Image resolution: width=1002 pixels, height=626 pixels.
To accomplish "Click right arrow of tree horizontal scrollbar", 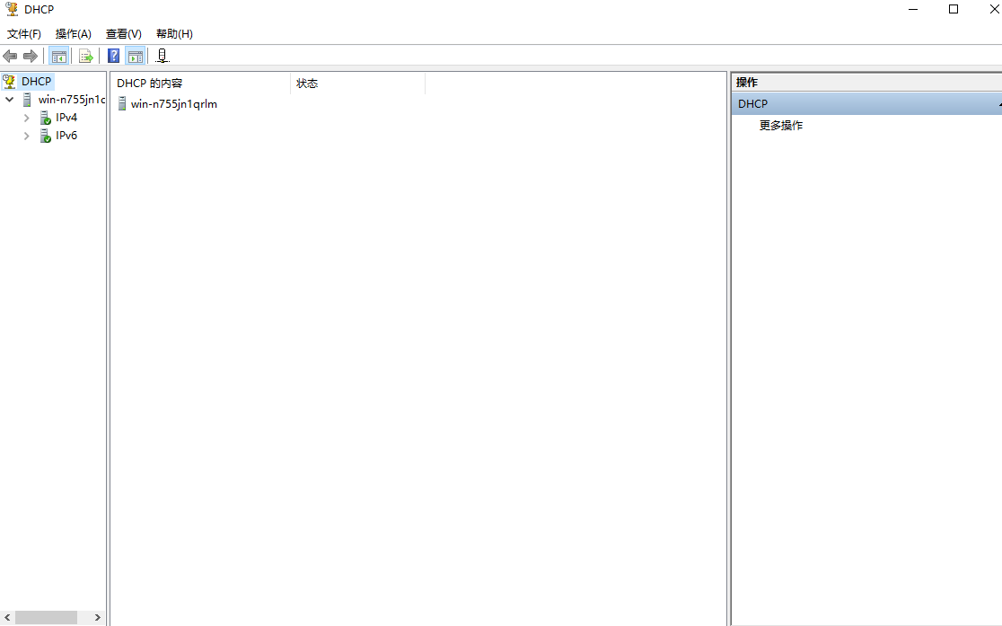I will click(x=97, y=617).
